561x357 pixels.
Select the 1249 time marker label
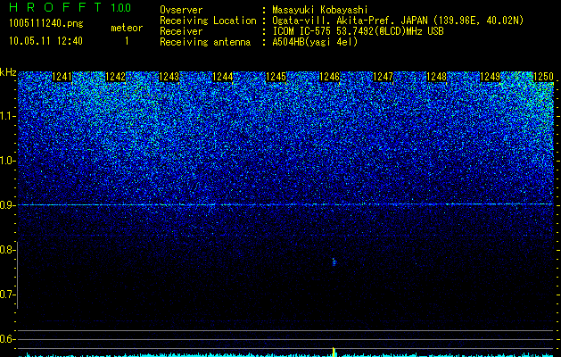click(491, 77)
